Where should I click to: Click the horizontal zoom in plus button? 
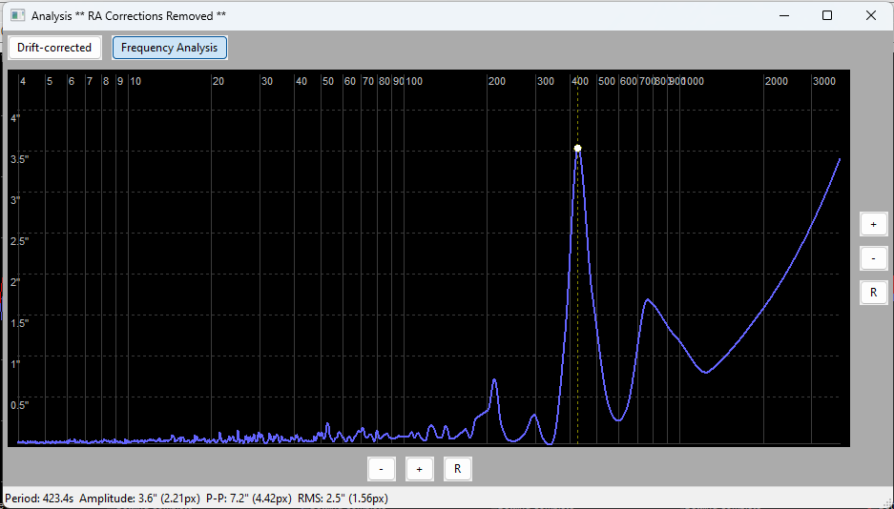tap(420, 469)
